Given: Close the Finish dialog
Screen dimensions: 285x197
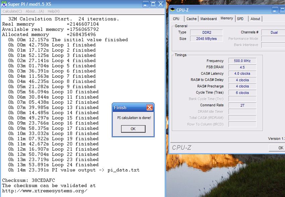Looking at the screenshot, I should (150, 107).
